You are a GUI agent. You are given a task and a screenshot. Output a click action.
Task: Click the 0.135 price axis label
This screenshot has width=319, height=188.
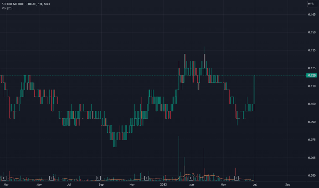tap(312, 50)
